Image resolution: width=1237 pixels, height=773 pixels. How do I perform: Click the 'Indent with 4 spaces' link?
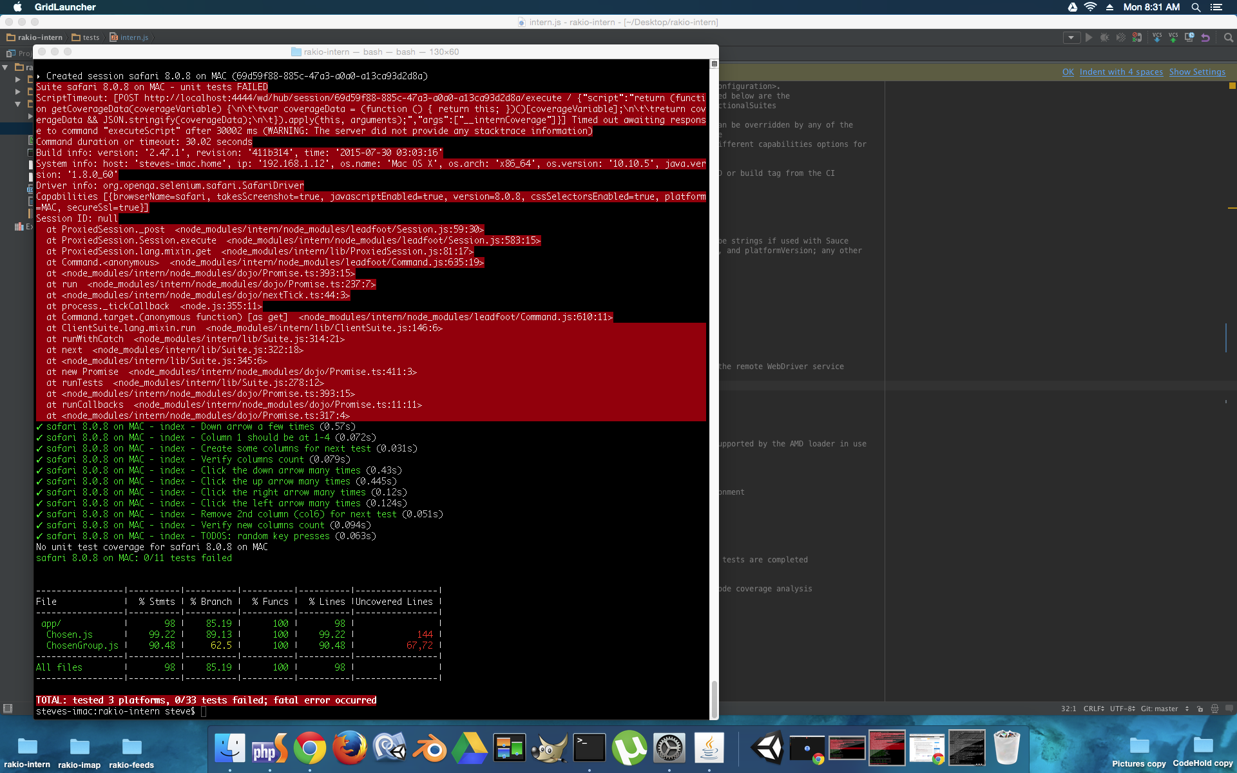[x=1121, y=72]
